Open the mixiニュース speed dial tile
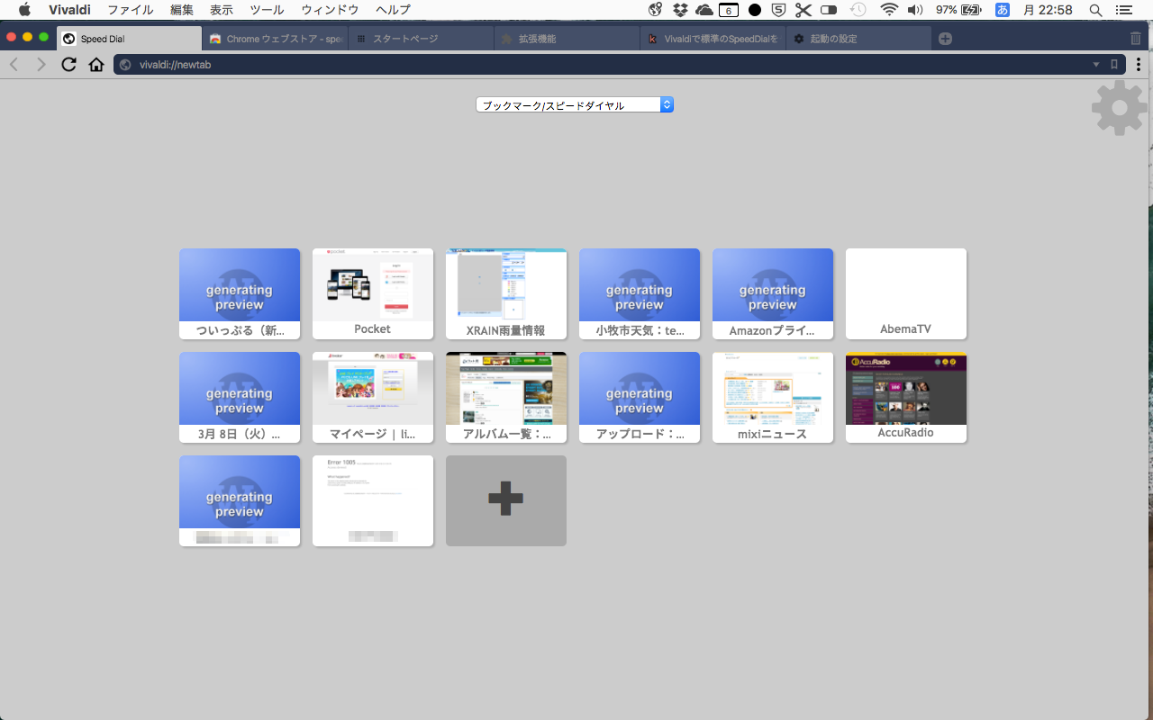1153x720 pixels. [x=773, y=397]
